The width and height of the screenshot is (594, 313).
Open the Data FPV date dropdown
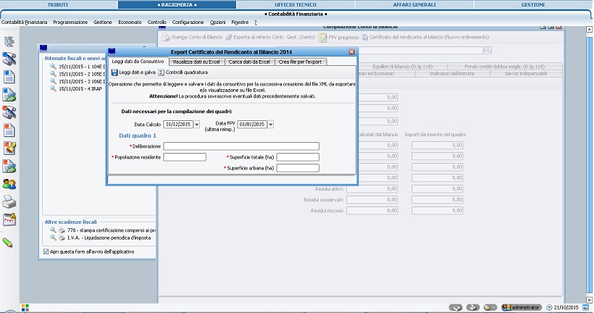[270, 125]
